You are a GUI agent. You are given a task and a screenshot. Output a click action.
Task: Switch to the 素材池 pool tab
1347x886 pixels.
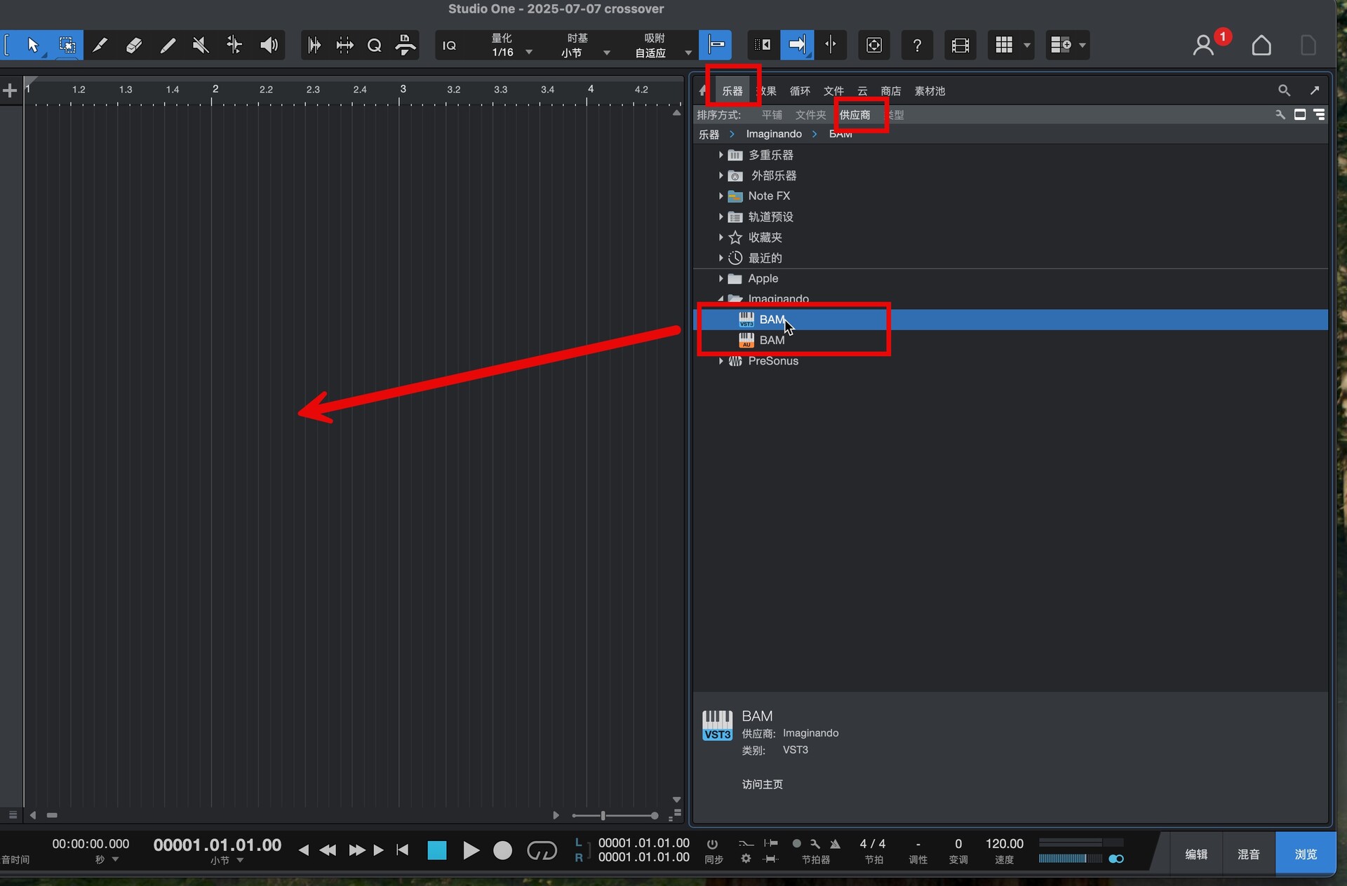point(930,91)
